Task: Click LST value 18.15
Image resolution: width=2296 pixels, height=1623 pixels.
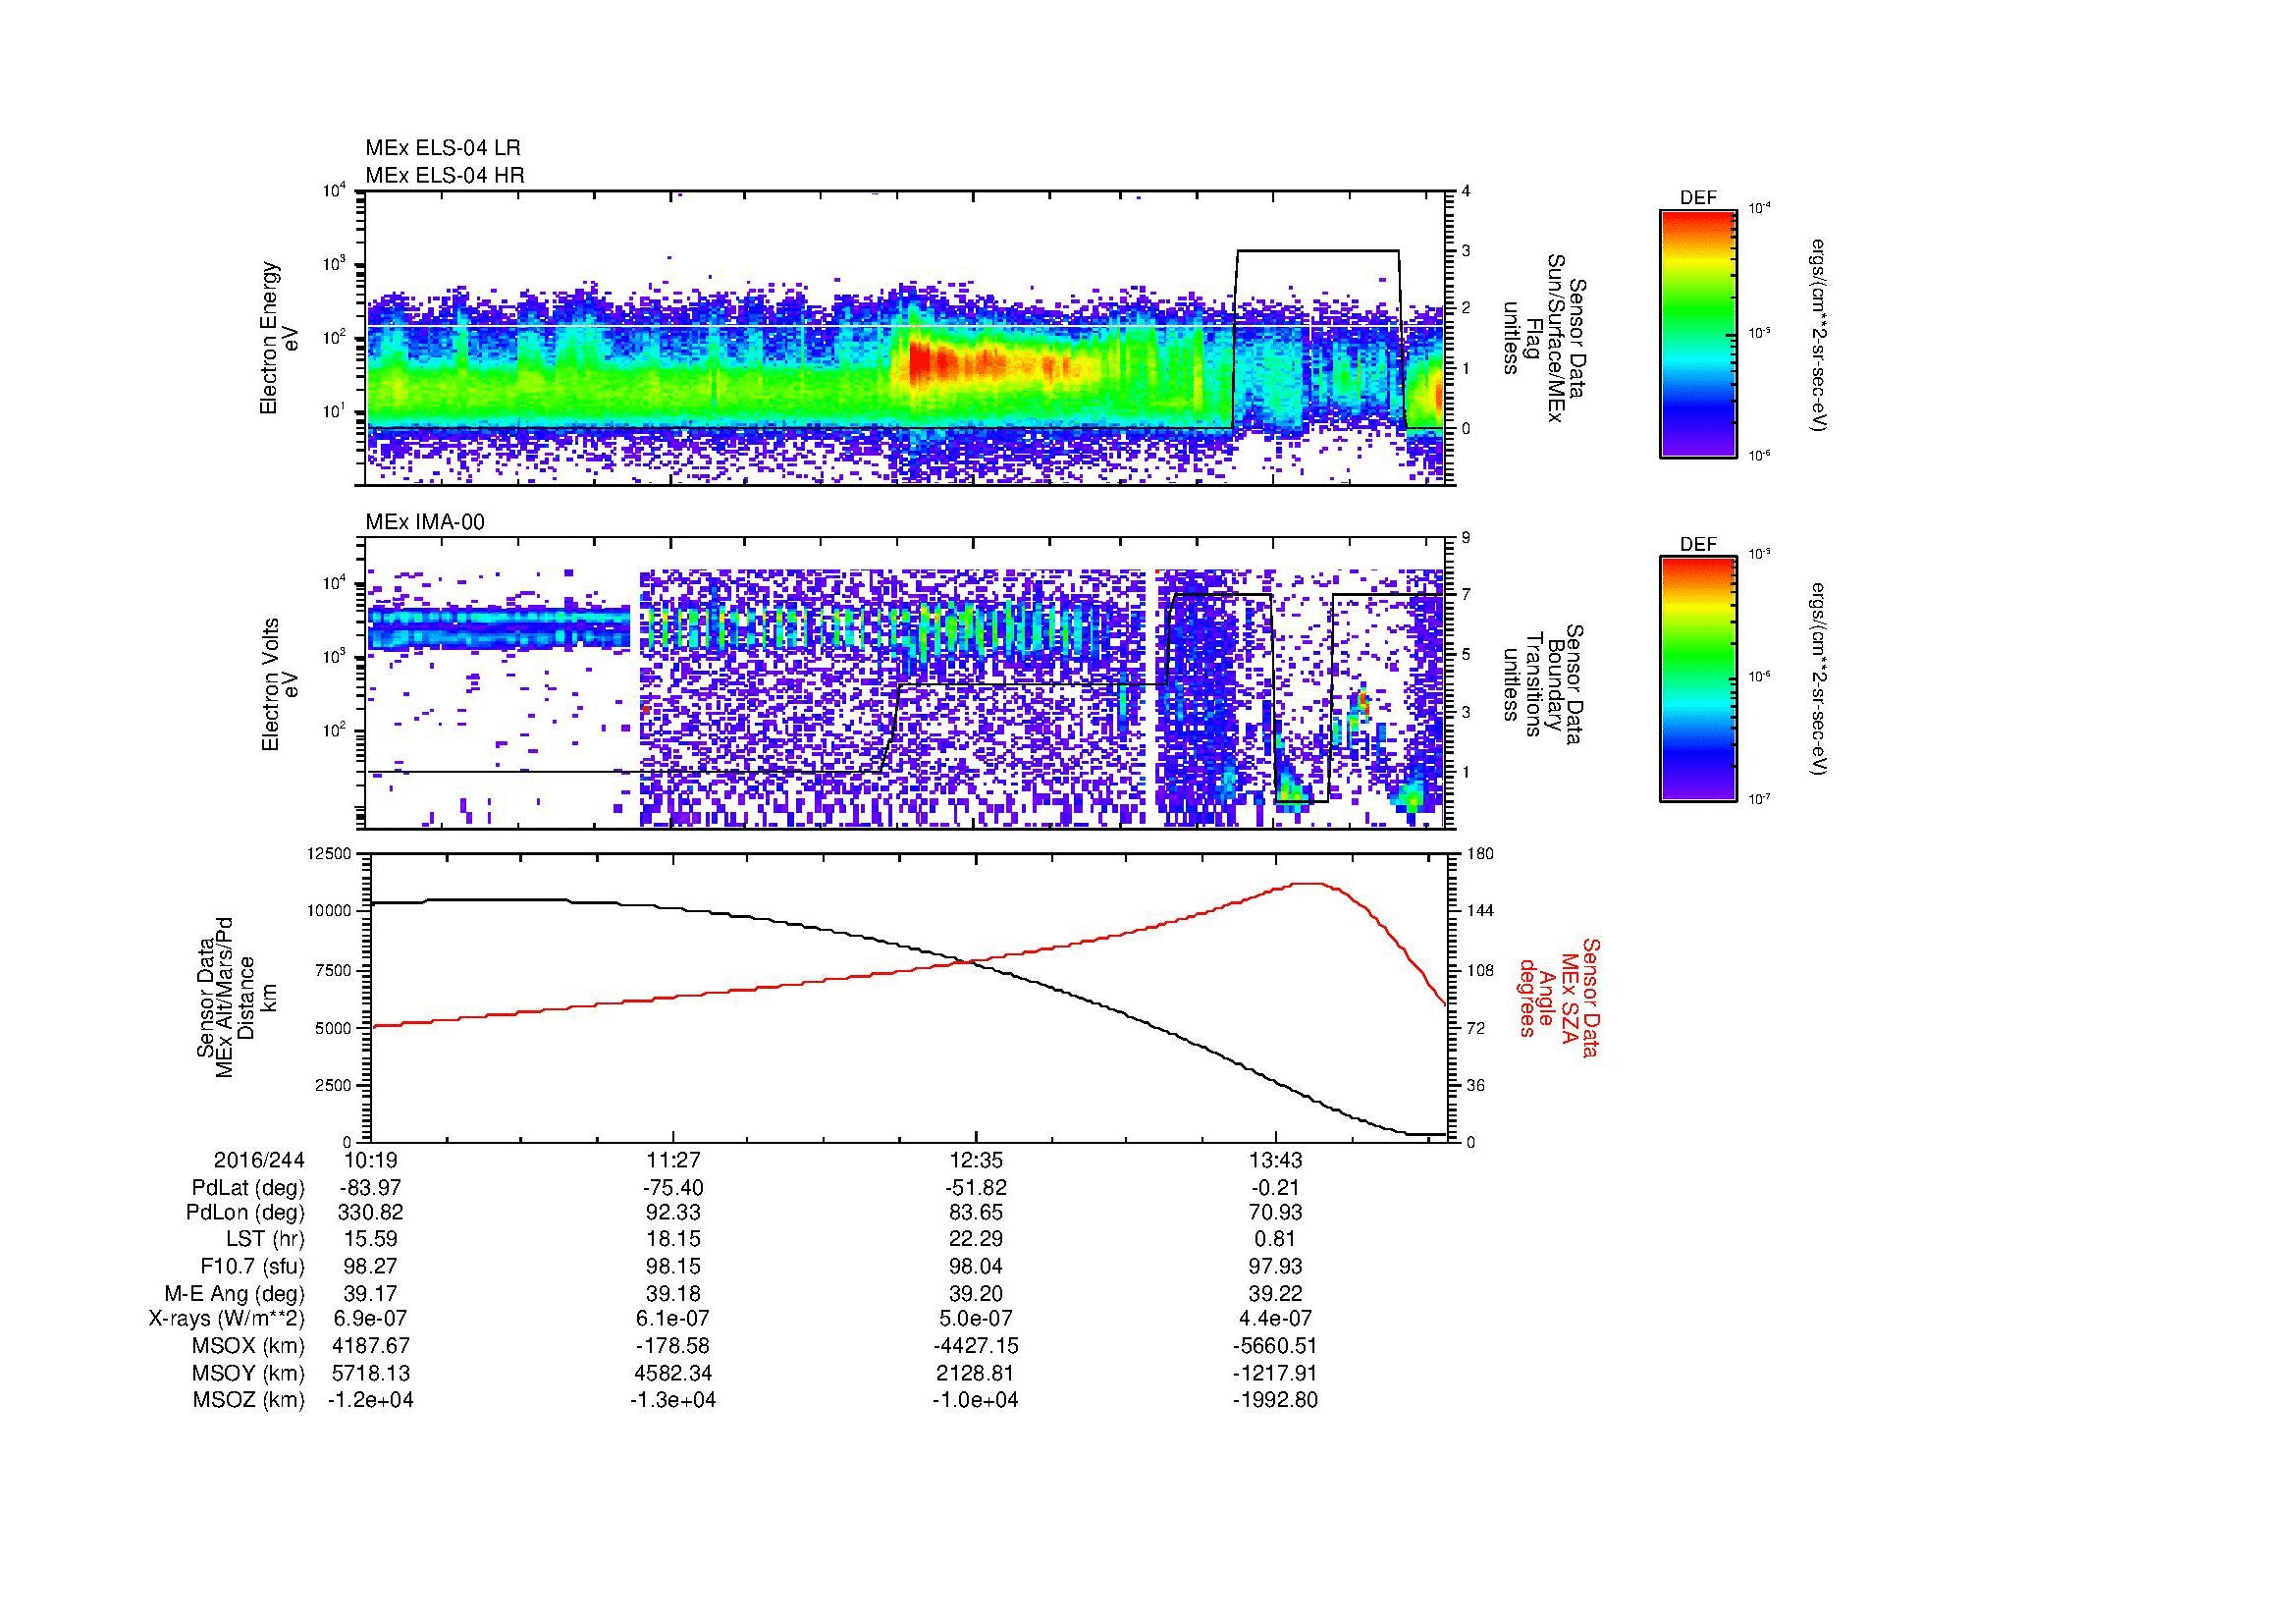Action: click(674, 1240)
